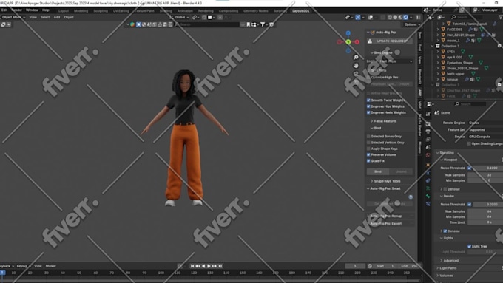
Task: Enable Apply Shape Keys checkbox
Action: click(368, 149)
